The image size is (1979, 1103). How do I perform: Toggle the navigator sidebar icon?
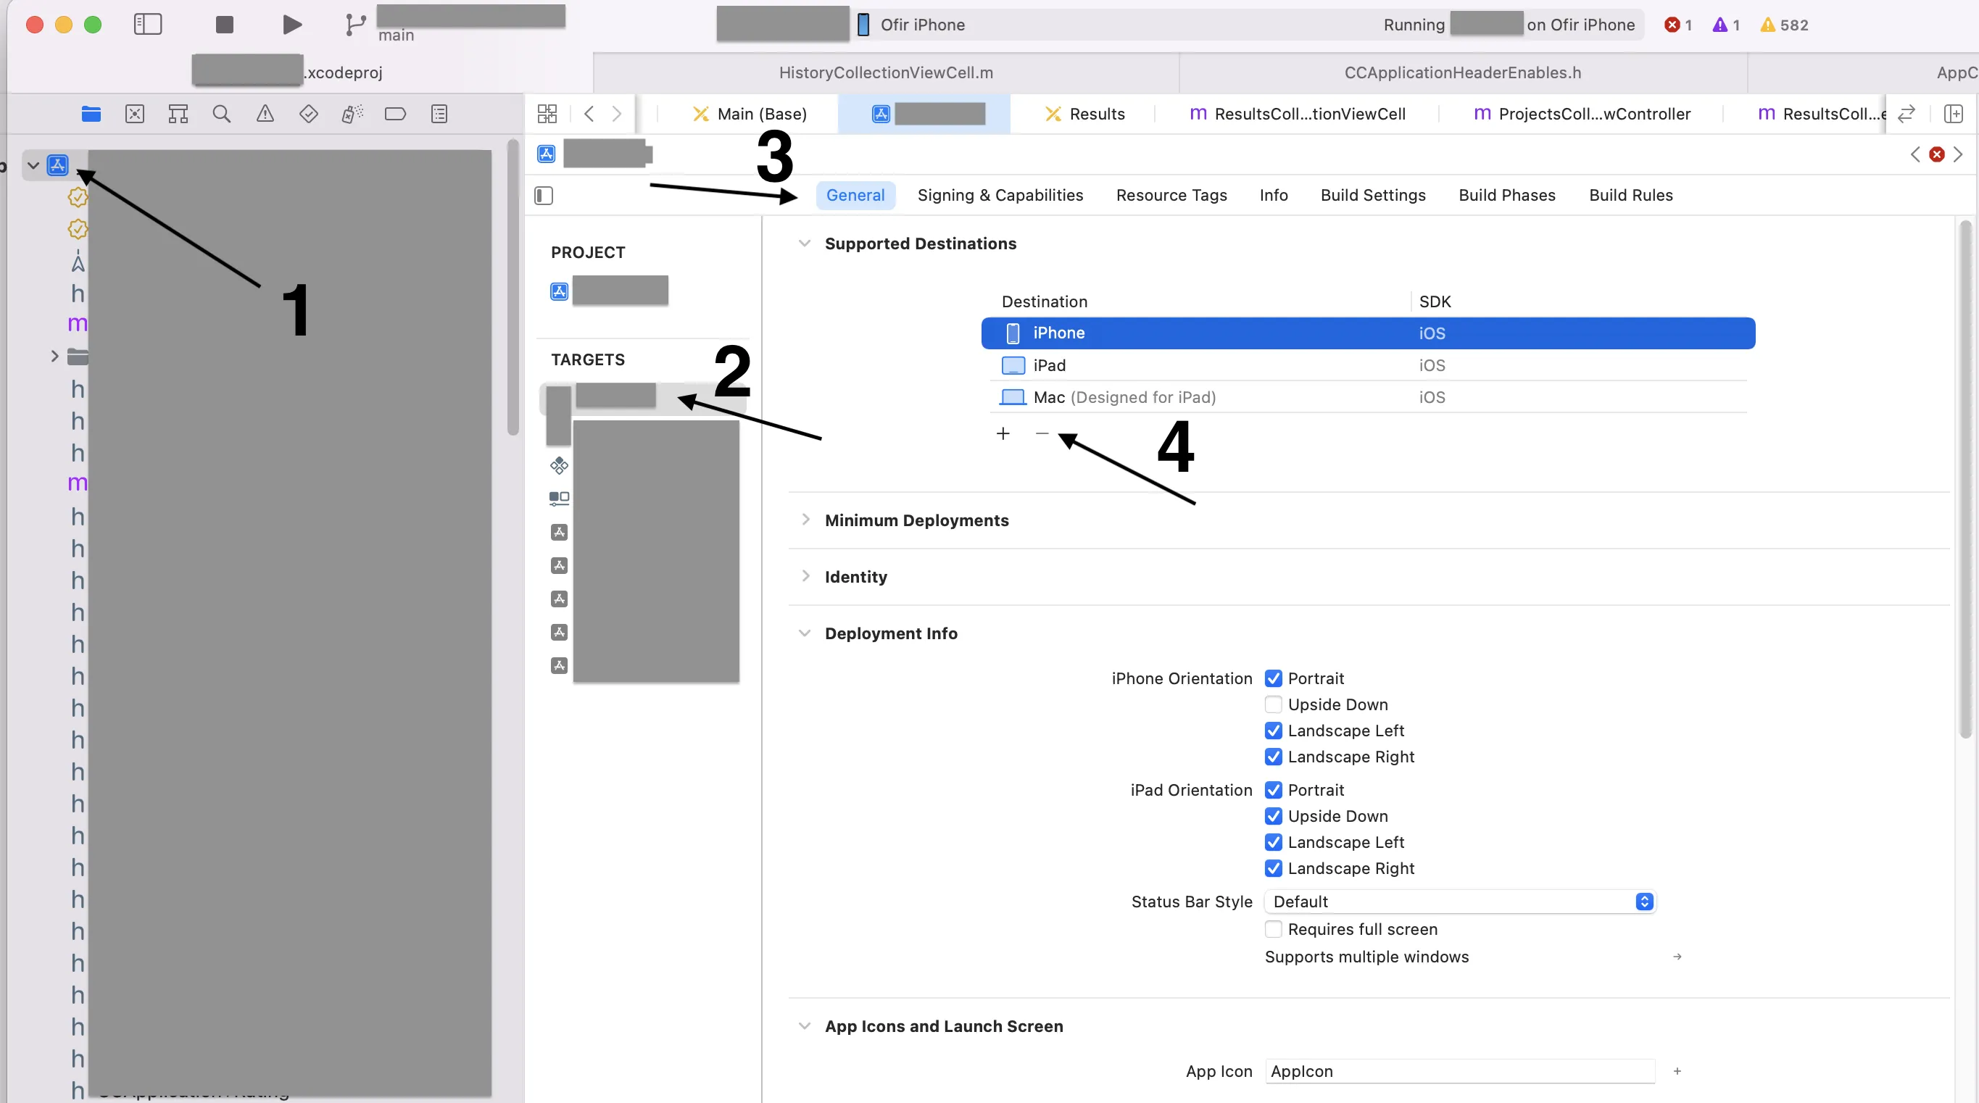(x=147, y=25)
